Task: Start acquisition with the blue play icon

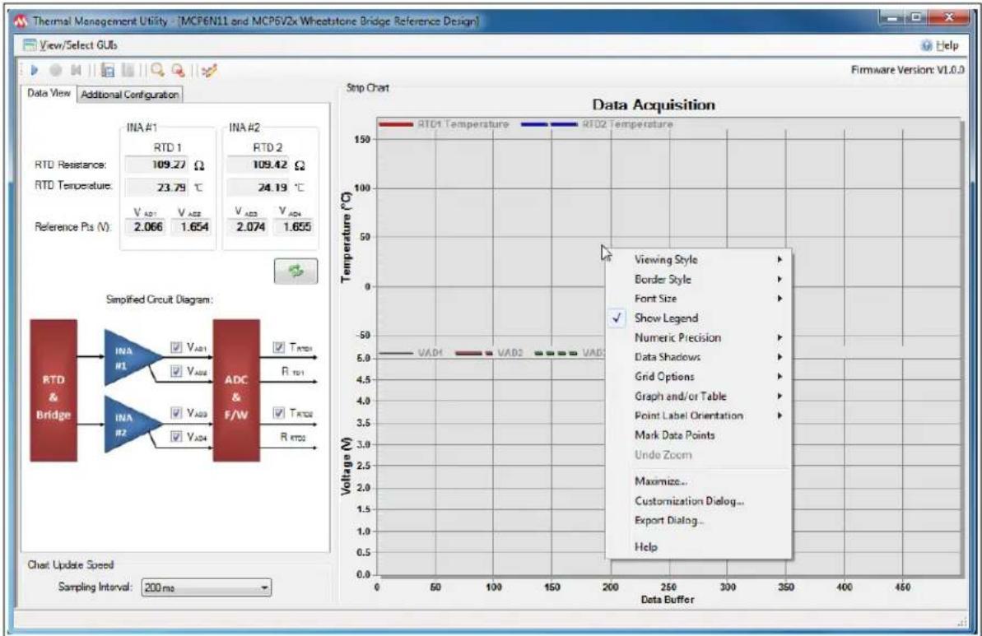Action: coord(35,70)
